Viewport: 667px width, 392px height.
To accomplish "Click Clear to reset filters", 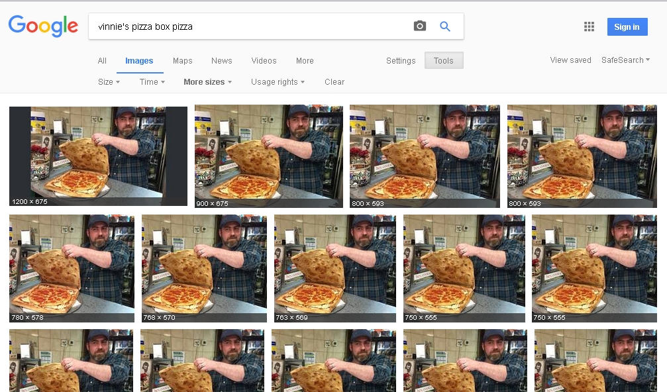I will (x=334, y=81).
